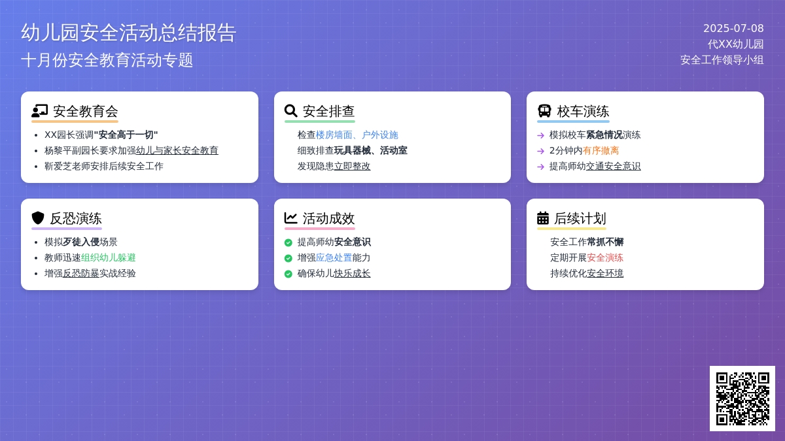Viewport: 785px width, 441px height.
Task: Click bold text 安全意识 in 活动成效
Action: [353, 242]
